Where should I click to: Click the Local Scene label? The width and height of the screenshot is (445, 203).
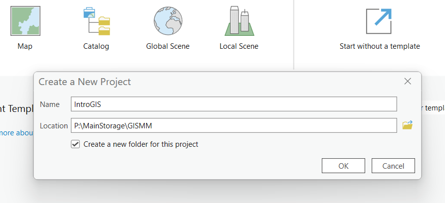pos(239,46)
